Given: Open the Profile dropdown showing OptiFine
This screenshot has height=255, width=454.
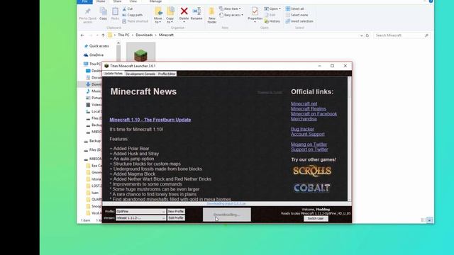Looking at the screenshot, I should coord(140,212).
